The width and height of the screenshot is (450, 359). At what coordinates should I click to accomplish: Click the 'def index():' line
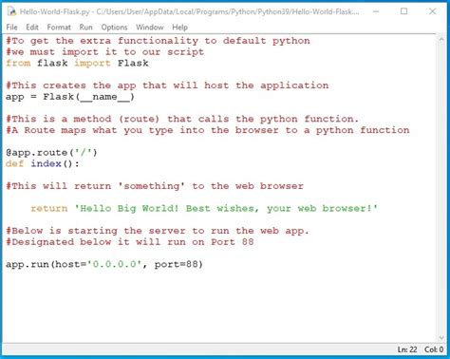pyautogui.click(x=43, y=163)
